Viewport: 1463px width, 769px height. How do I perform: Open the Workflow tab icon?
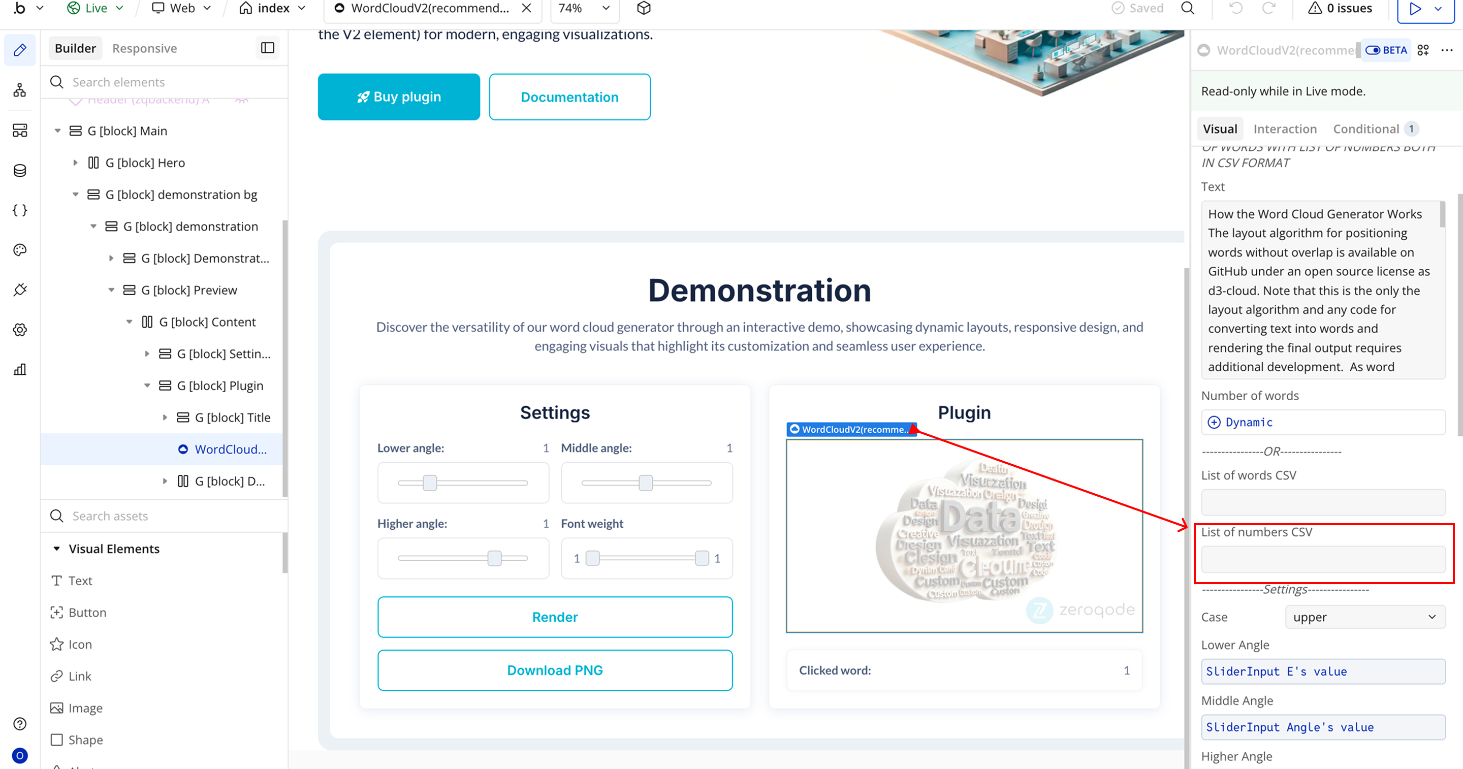pos(20,90)
